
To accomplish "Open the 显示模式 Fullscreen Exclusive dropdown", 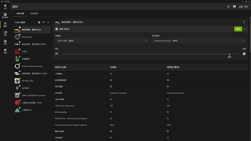I will coord(199,41).
